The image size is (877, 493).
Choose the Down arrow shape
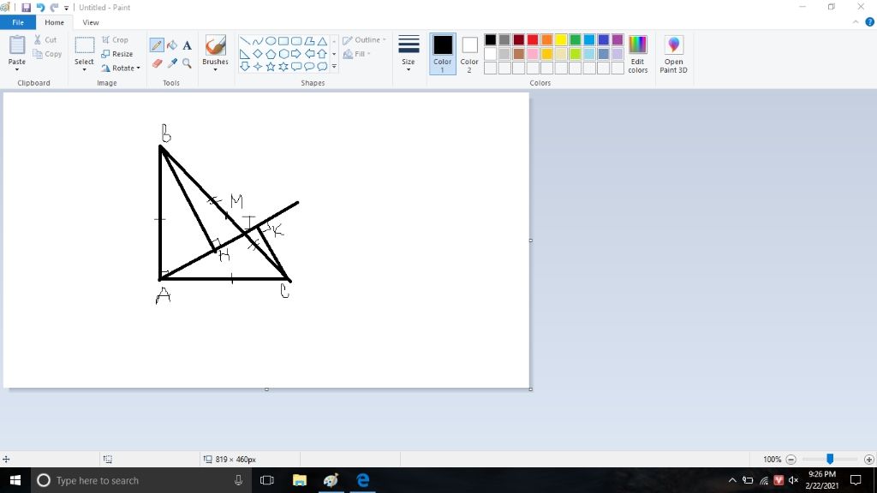coord(245,67)
